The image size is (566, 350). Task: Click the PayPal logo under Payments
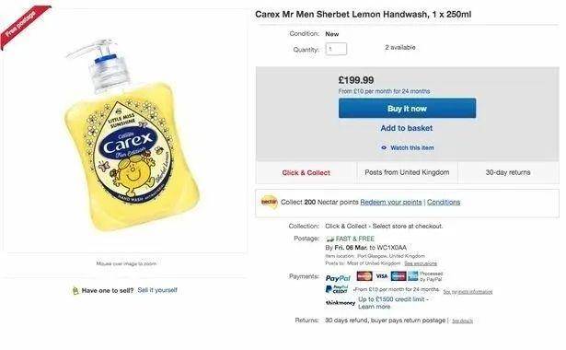[338, 278]
